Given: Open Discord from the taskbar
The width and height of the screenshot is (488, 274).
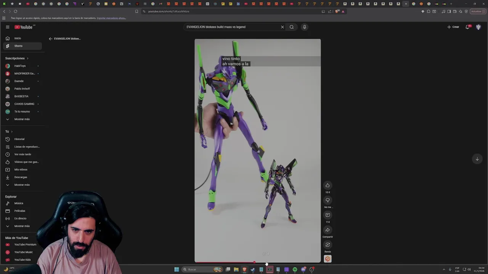Looking at the screenshot, I should coord(303,269).
